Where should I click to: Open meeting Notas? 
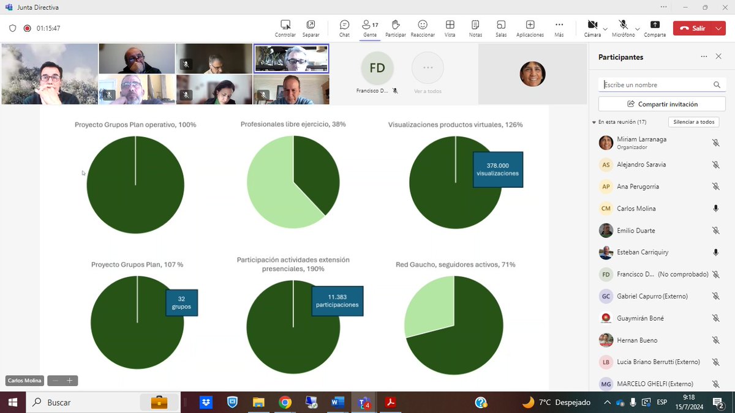point(475,28)
